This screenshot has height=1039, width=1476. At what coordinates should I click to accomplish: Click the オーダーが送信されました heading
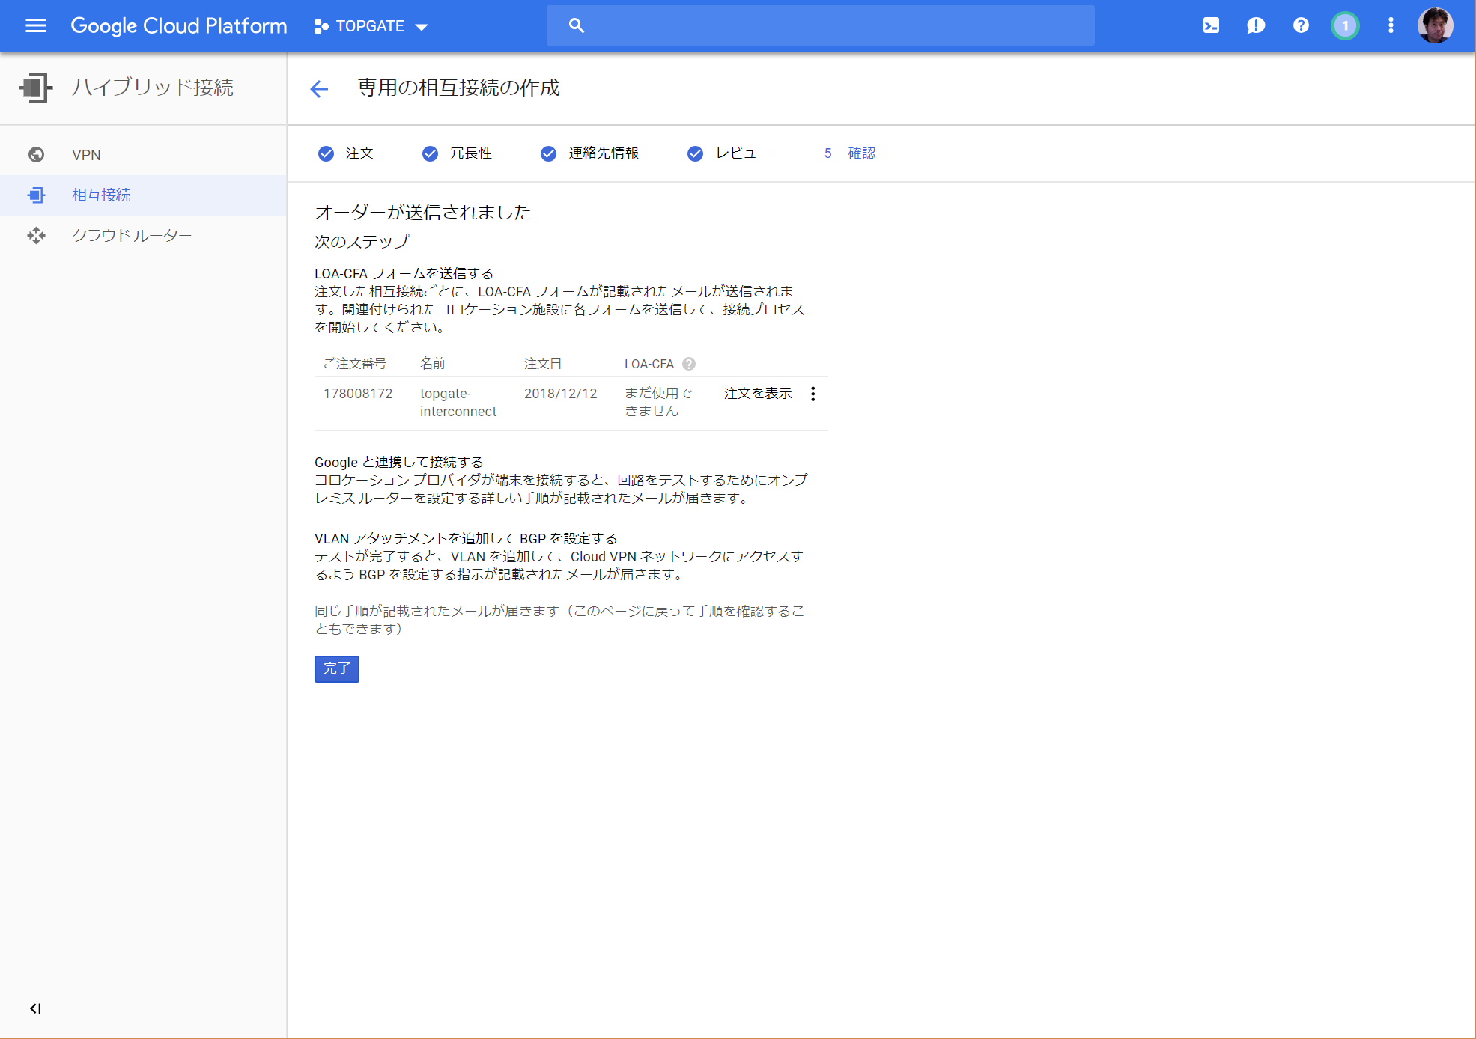point(423,213)
